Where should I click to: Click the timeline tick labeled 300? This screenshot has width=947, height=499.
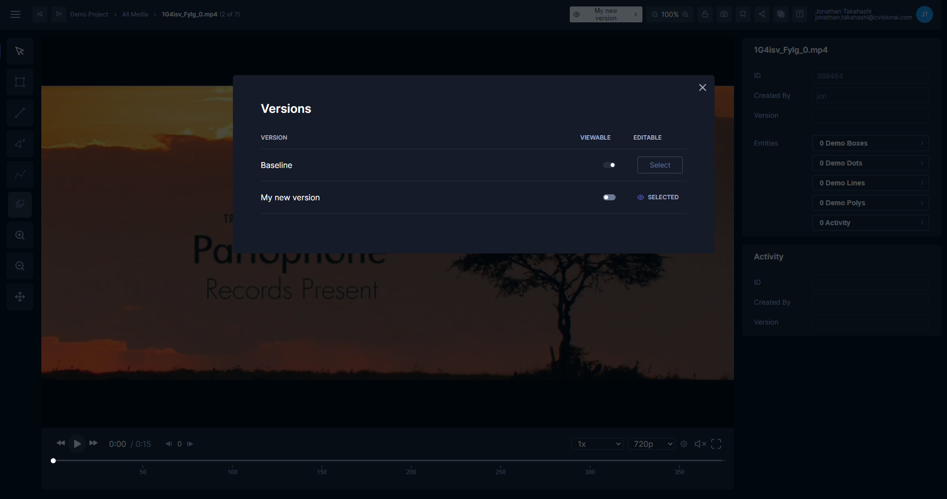pos(590,472)
